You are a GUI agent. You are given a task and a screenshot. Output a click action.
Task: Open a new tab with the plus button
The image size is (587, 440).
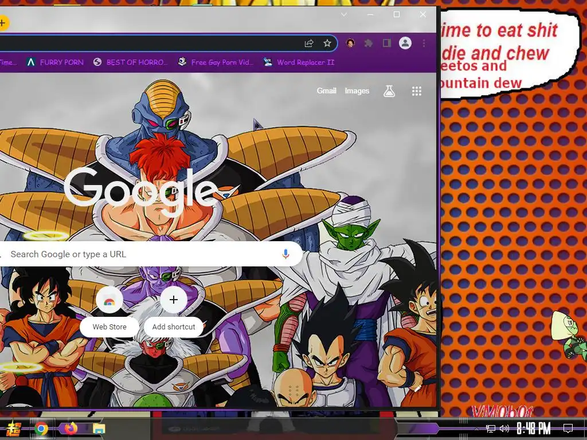pyautogui.click(x=3, y=23)
